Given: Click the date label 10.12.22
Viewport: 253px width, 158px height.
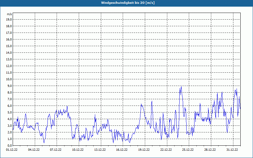Looking at the screenshot, I should (78, 150).
